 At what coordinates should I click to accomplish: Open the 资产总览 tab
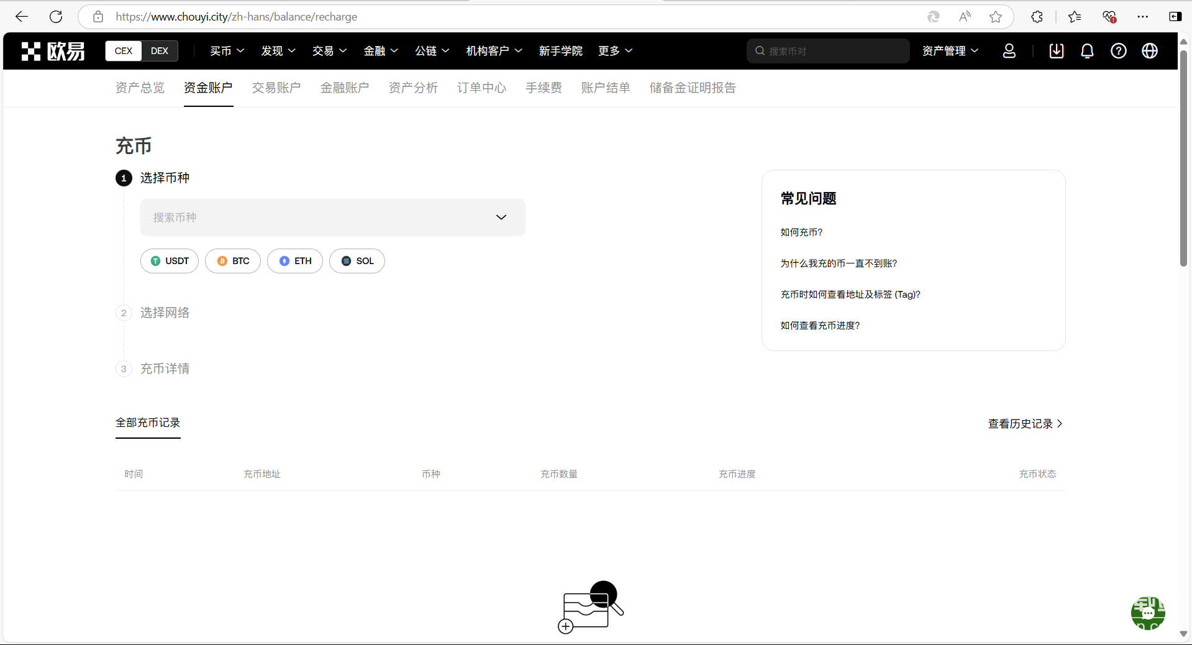pyautogui.click(x=140, y=88)
